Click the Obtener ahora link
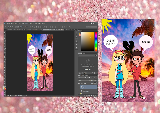 88,70
